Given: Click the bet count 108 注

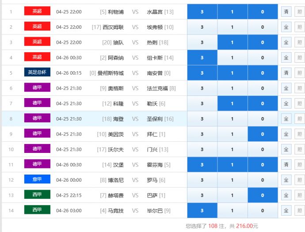Looking at the screenshot, I should 217,226.
